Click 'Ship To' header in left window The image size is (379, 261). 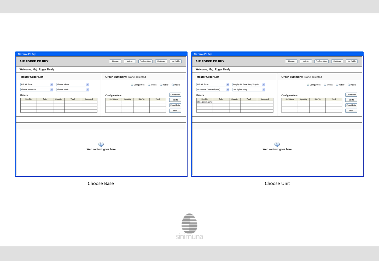141,99
